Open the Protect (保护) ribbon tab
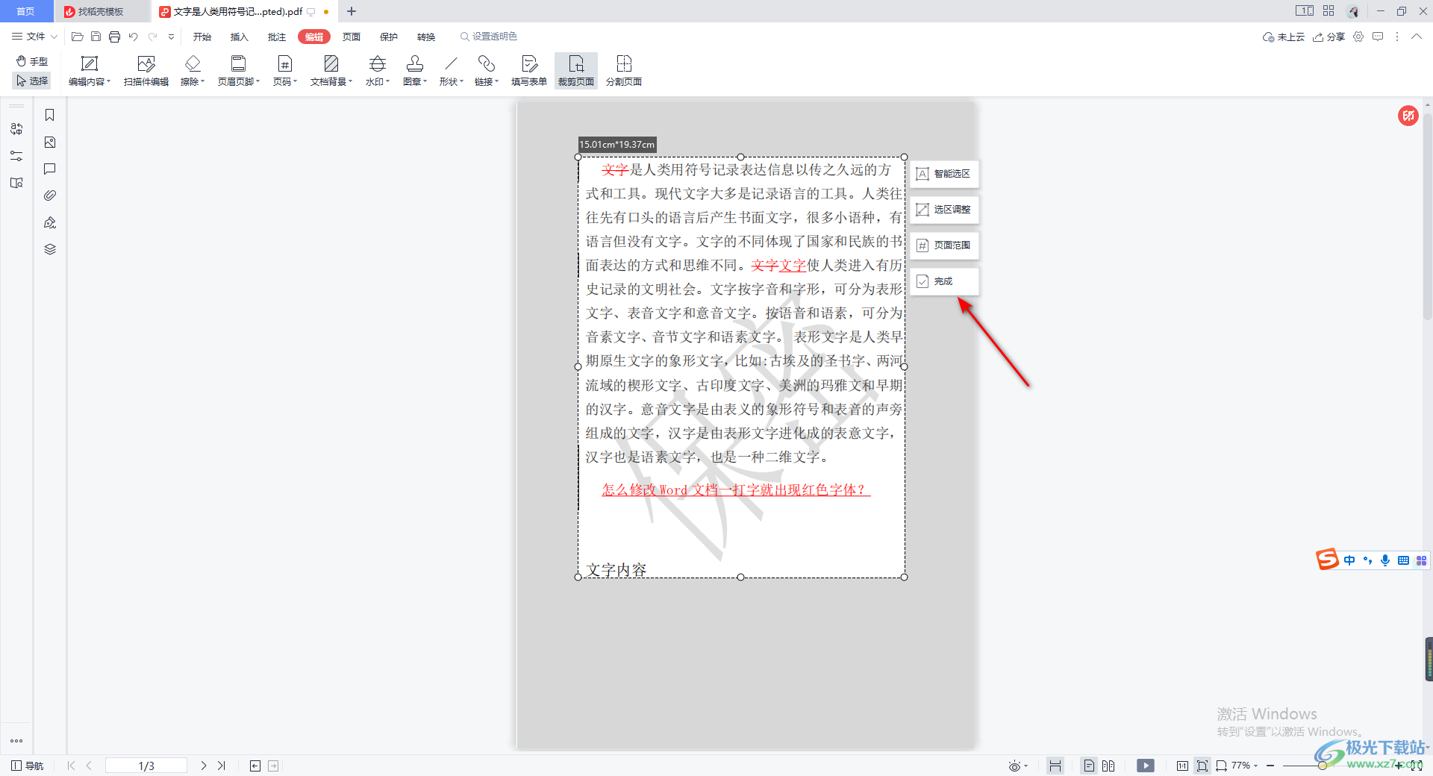The image size is (1433, 776). tap(389, 37)
